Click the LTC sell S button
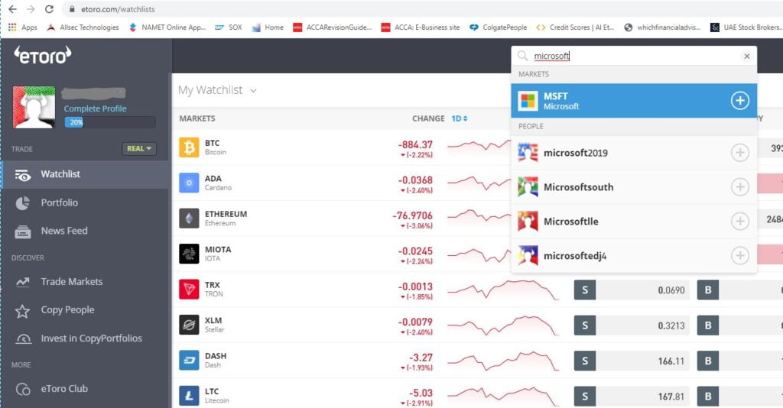This screenshot has height=408, width=783. [x=585, y=396]
